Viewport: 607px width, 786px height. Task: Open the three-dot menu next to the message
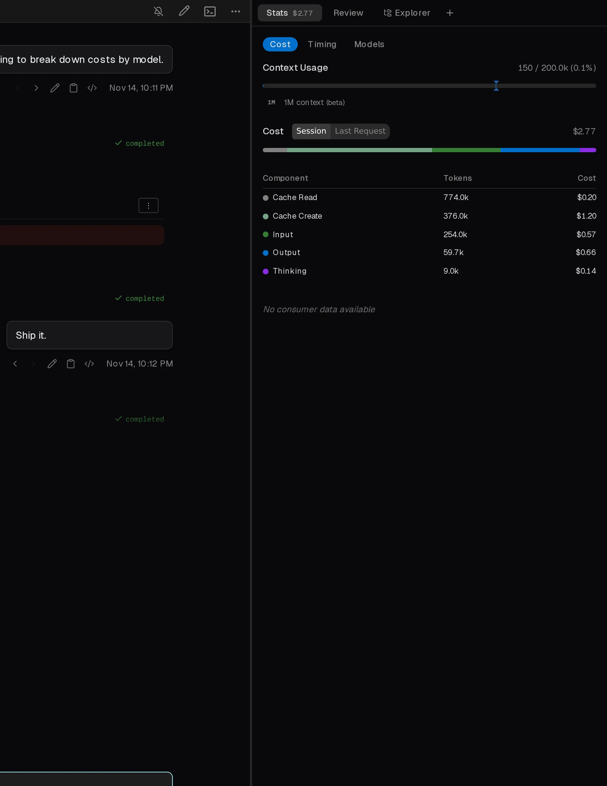[x=148, y=205]
